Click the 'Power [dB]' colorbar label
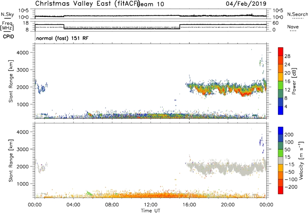308x213 pixels. coord(294,81)
